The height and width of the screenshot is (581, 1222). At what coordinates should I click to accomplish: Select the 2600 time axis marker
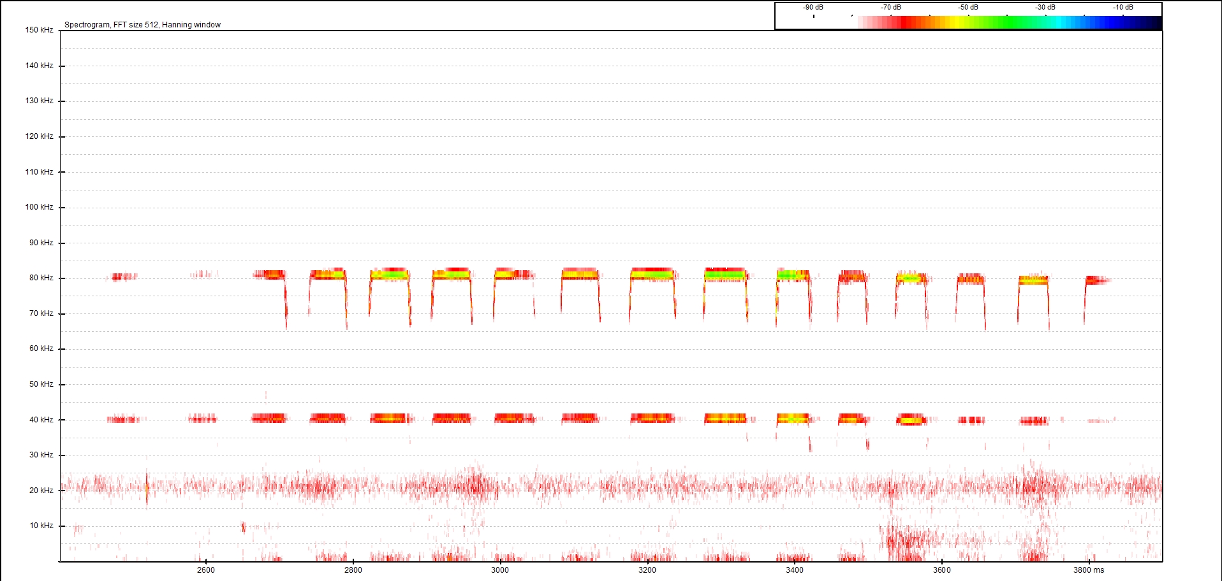206,570
